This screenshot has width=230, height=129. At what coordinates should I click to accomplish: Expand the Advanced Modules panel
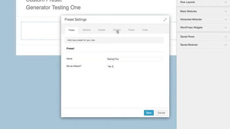(x=203, y=19)
